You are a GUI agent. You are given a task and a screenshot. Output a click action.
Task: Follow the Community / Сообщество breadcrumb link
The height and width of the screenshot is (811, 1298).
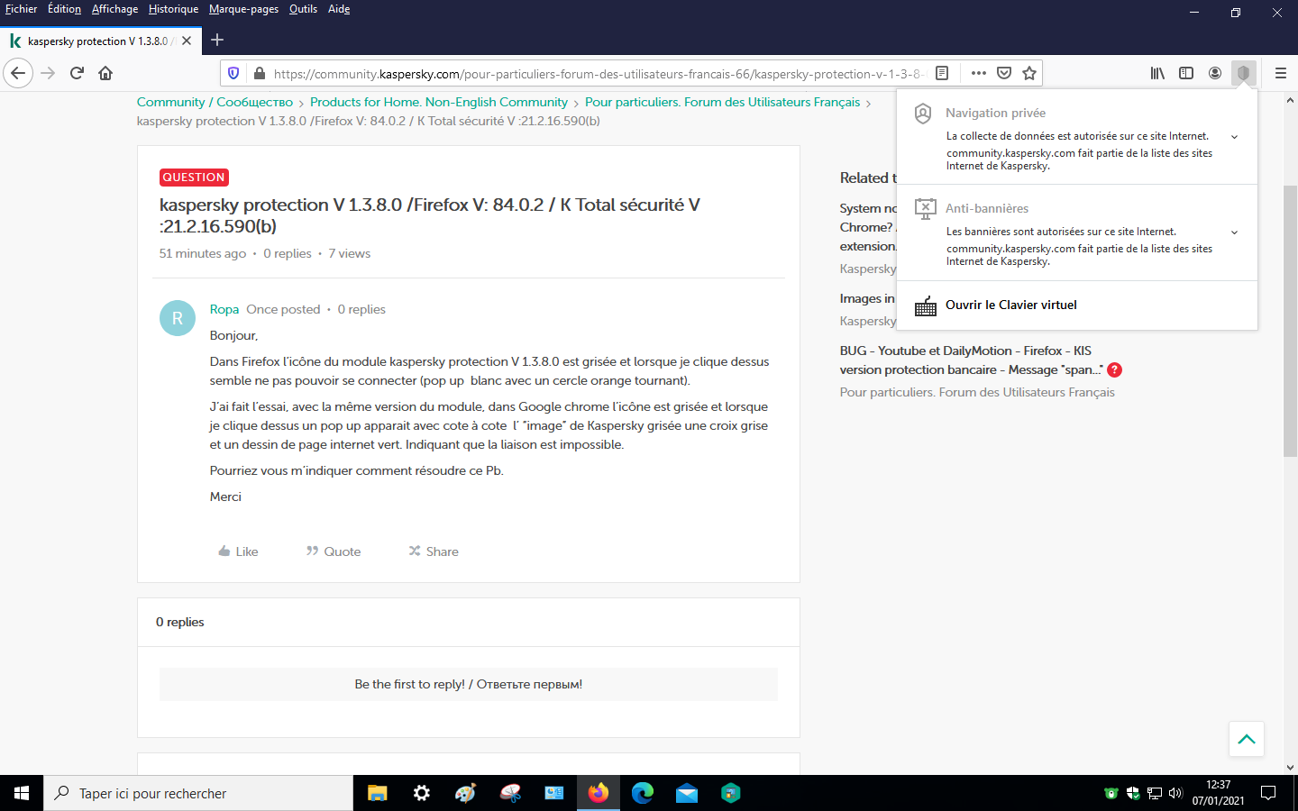click(x=215, y=103)
